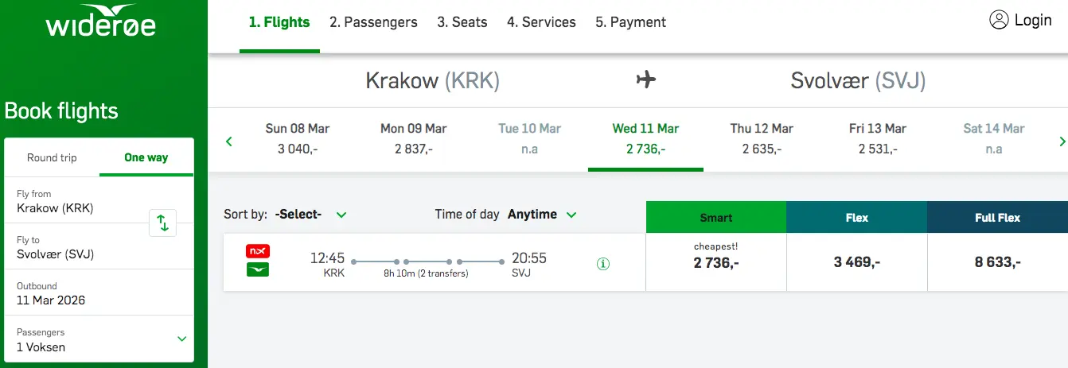1068x368 pixels.
Task: Show later dates with right arrow
Action: (x=1062, y=142)
